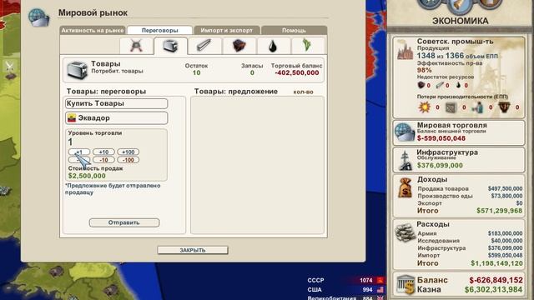534x300 pixels.
Task: Click the Мировая торговля panel
Action: pyautogui.click(x=458, y=132)
